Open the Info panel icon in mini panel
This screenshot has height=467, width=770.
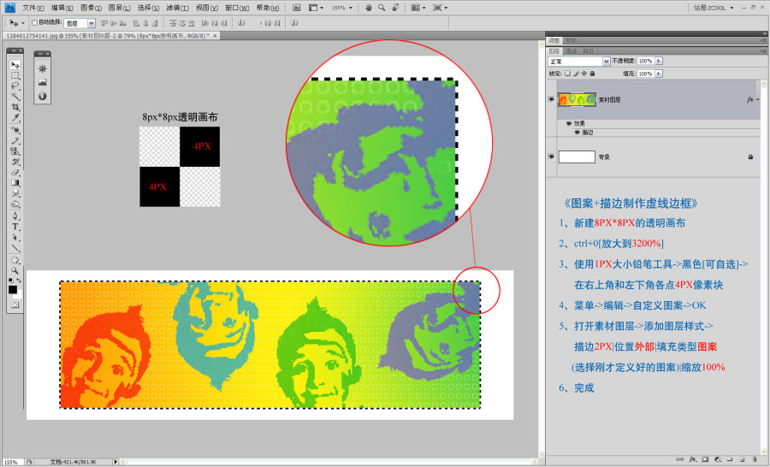(42, 97)
